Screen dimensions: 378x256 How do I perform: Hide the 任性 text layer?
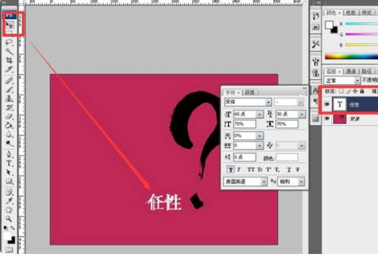[x=327, y=104]
